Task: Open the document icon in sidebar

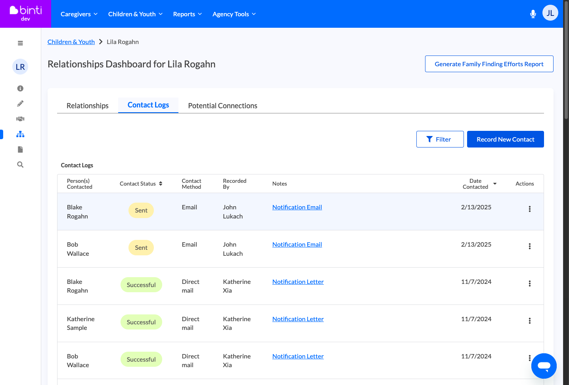Action: tap(20, 149)
